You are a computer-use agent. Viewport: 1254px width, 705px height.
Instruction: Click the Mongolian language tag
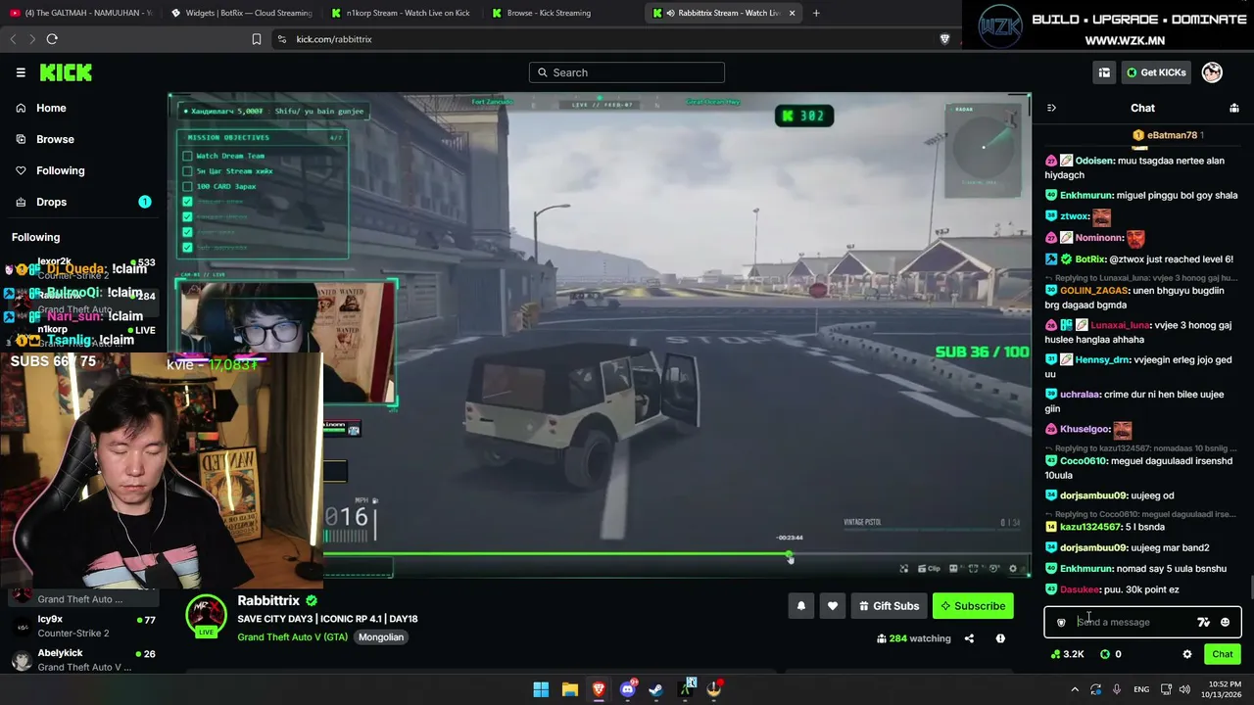pos(381,637)
